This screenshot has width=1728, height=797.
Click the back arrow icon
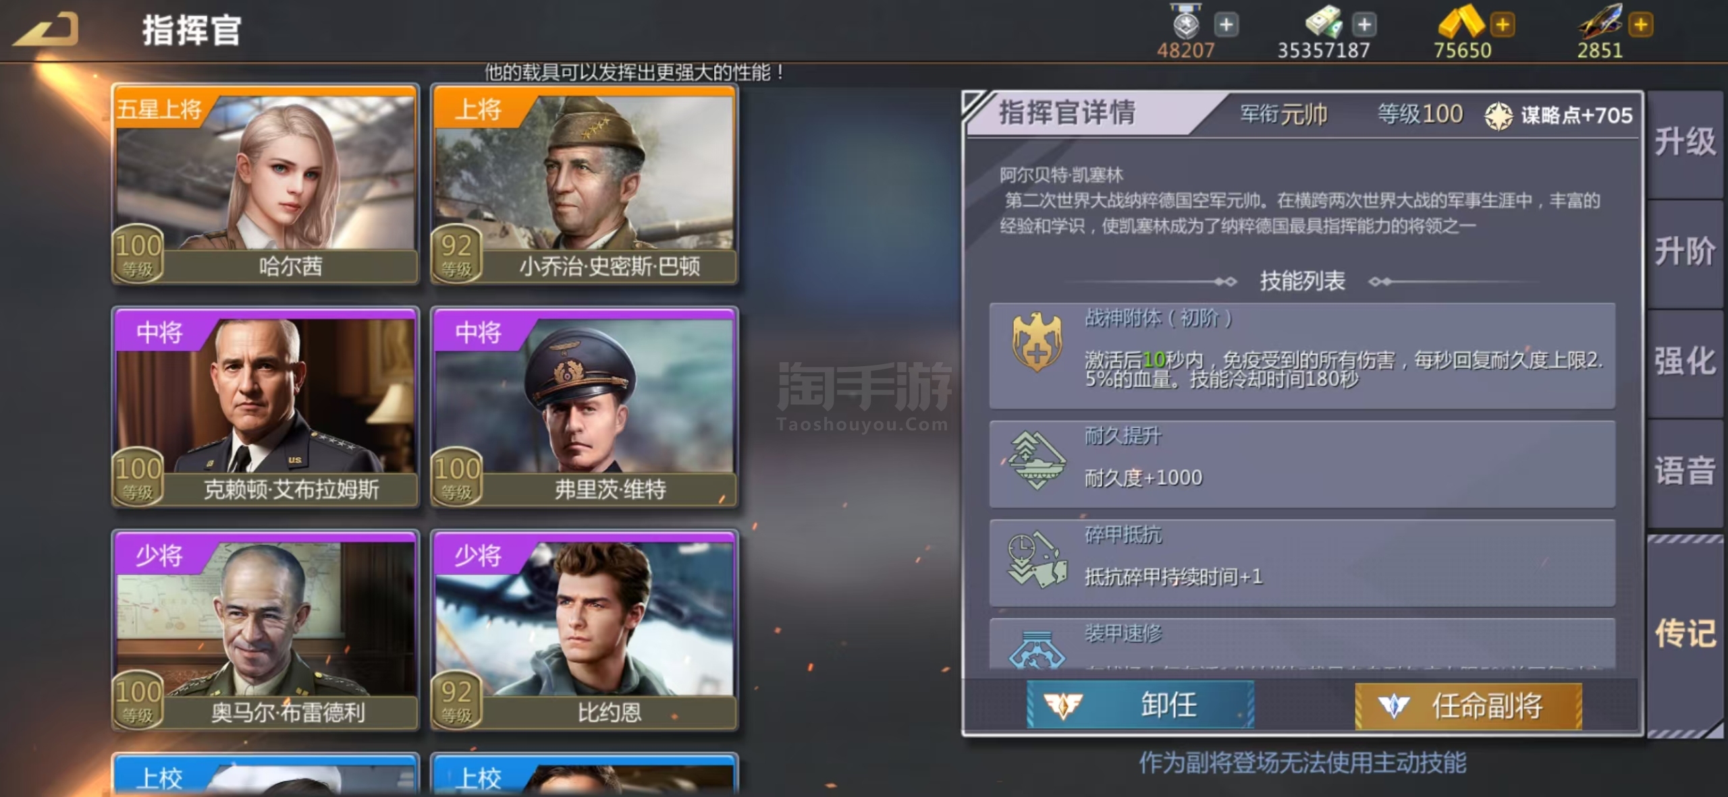(x=46, y=30)
